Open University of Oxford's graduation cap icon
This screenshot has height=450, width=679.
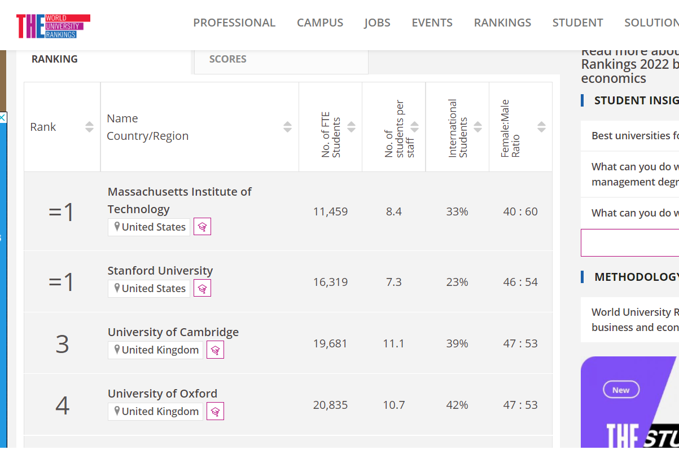point(215,411)
